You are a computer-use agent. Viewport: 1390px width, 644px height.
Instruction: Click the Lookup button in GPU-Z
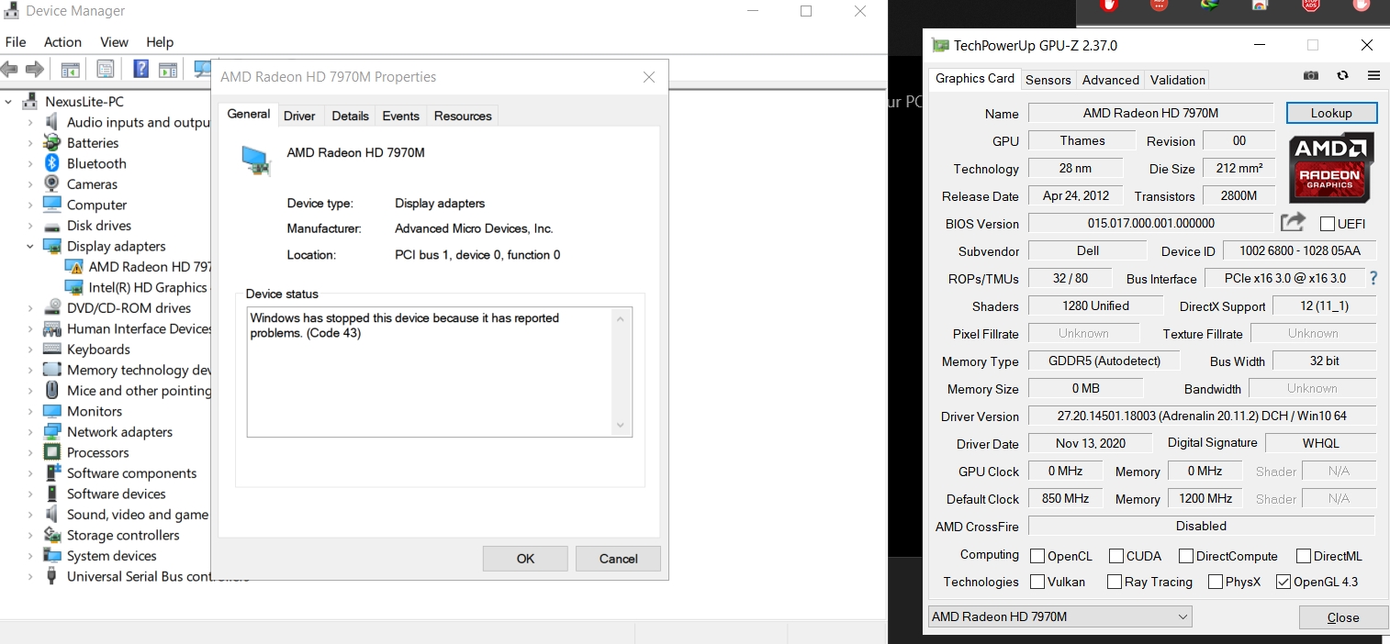1331,113
